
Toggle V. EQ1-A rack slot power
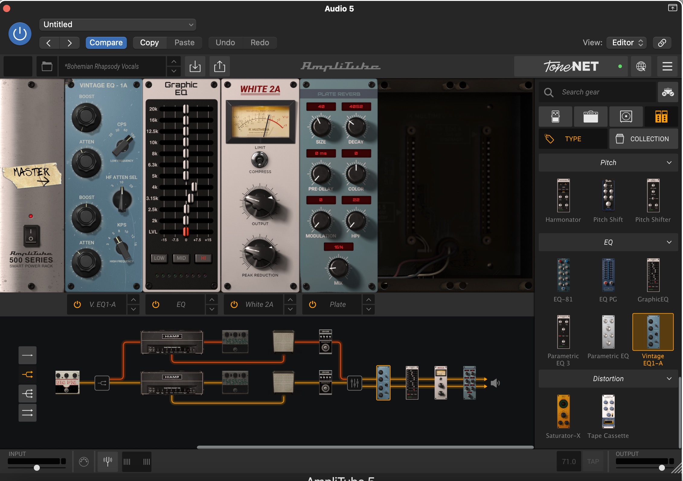[77, 304]
